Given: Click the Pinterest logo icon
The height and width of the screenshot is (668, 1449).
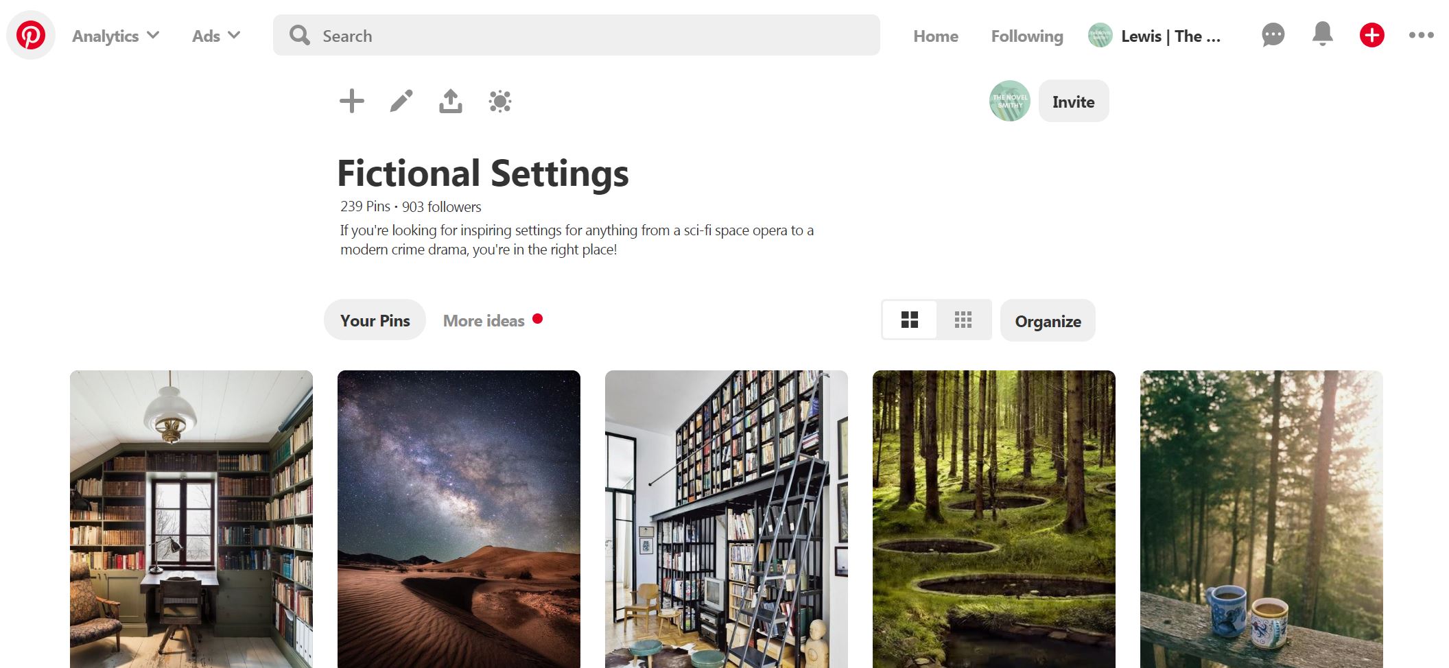Looking at the screenshot, I should [x=31, y=35].
